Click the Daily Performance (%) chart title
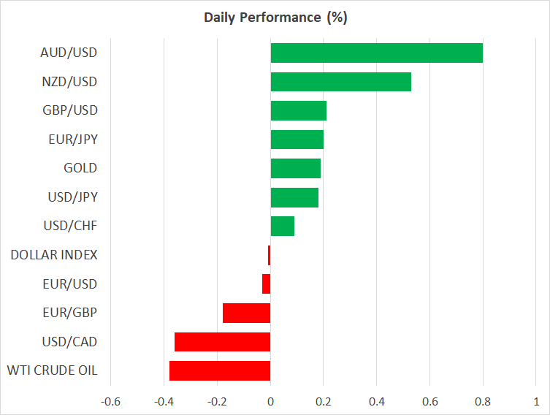This screenshot has height=415, width=550. click(x=275, y=18)
